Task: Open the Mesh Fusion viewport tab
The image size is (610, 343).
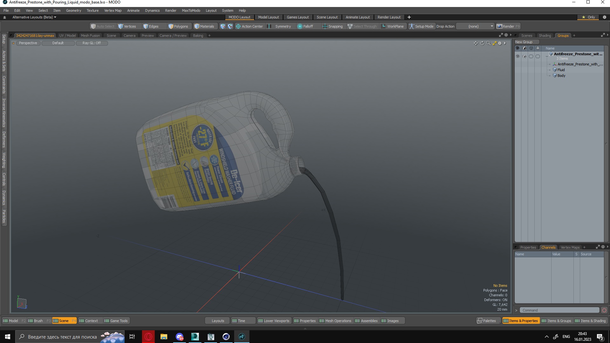Action: point(90,36)
